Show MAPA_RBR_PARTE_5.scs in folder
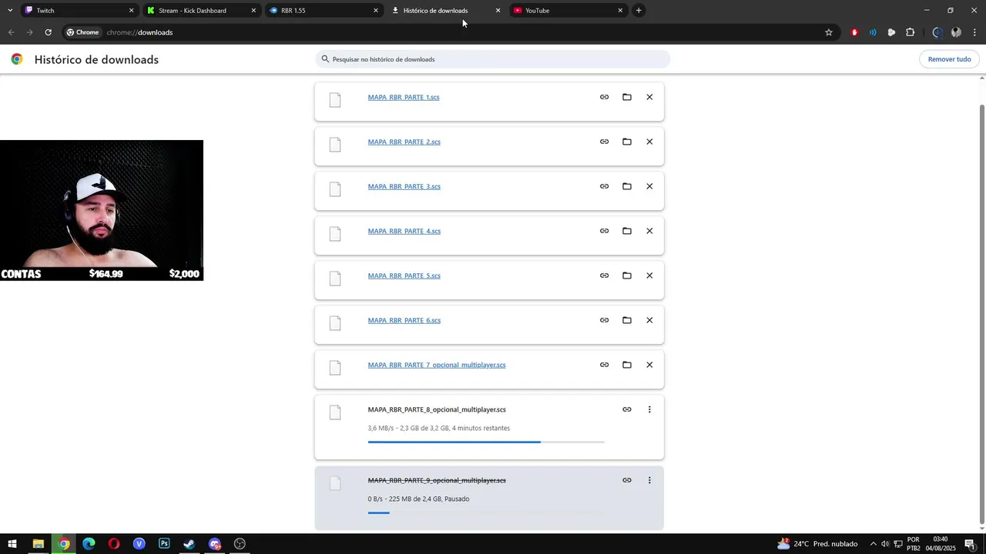Image resolution: width=986 pixels, height=554 pixels. coord(627,275)
